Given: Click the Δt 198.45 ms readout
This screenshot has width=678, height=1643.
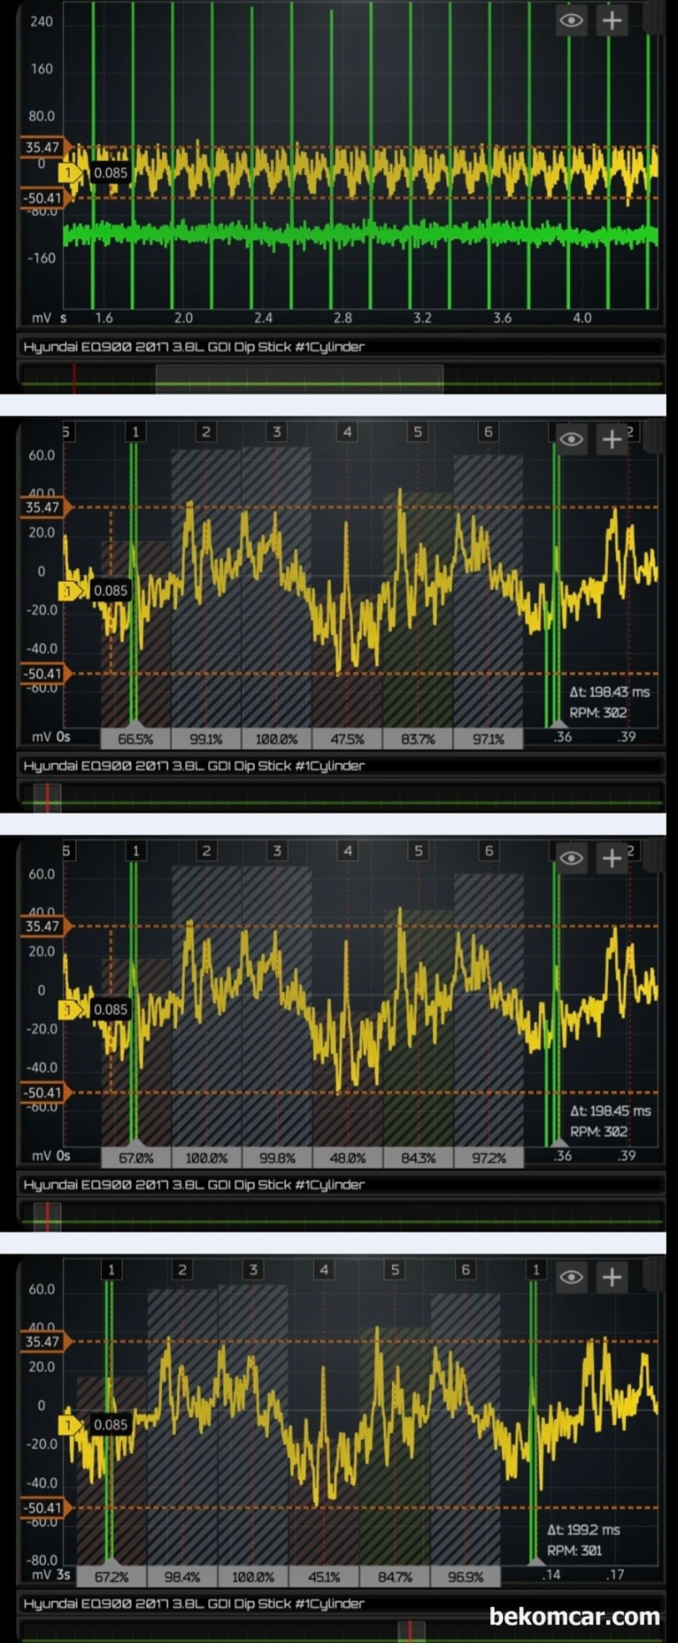Looking at the screenshot, I should tap(610, 1111).
